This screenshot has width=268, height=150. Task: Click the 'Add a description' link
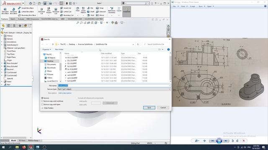[x=65, y=93]
